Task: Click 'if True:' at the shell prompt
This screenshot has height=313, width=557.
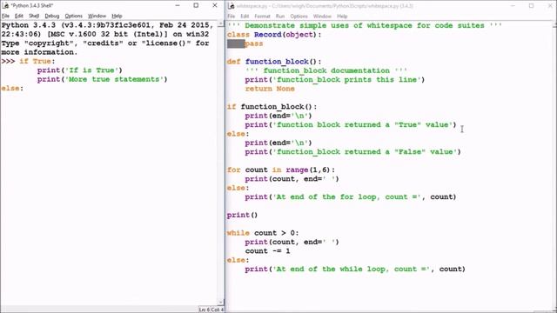Action: [37, 62]
